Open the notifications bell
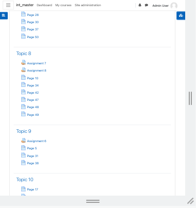The image size is (196, 208). click(x=140, y=5)
